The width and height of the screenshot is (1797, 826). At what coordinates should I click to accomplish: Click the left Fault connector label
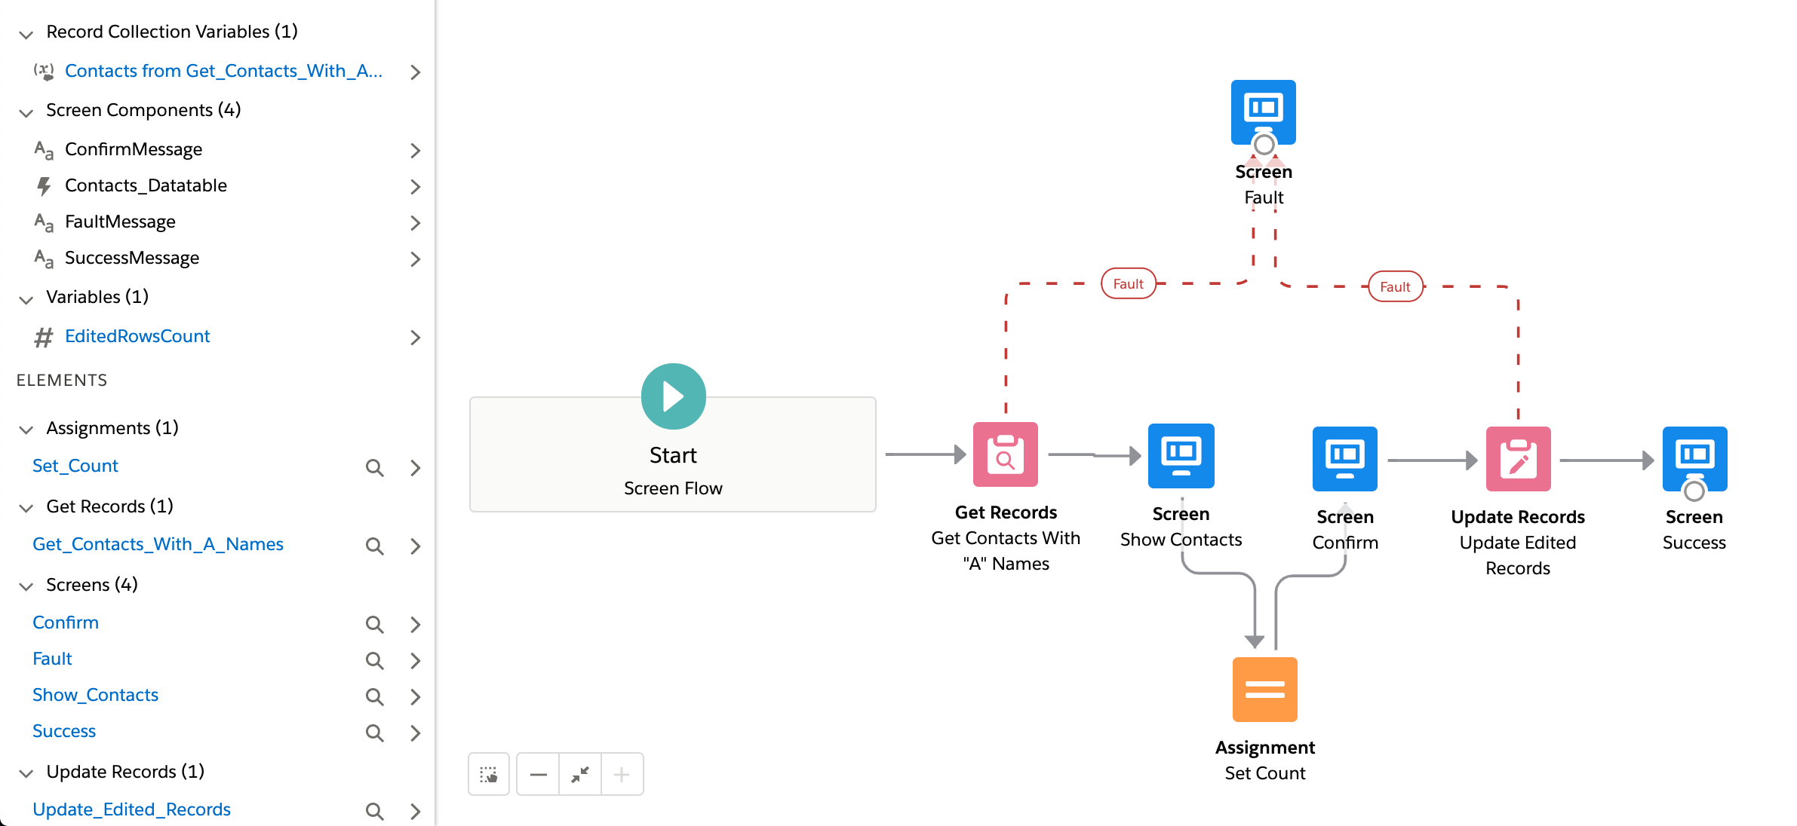point(1128,284)
